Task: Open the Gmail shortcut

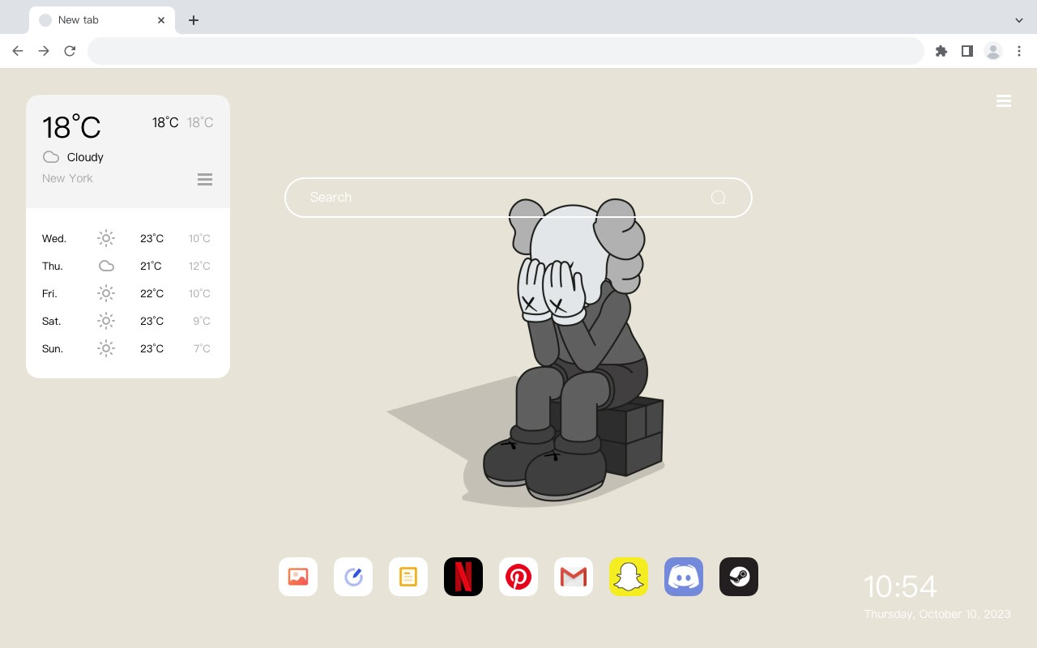Action: coord(574,577)
